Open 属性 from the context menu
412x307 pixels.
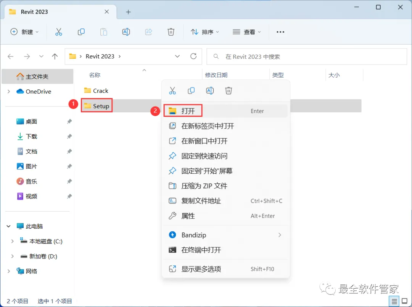click(226, 216)
